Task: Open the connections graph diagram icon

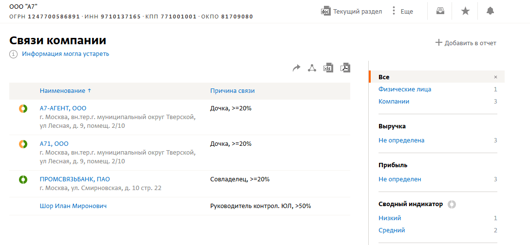Action: 312,68
